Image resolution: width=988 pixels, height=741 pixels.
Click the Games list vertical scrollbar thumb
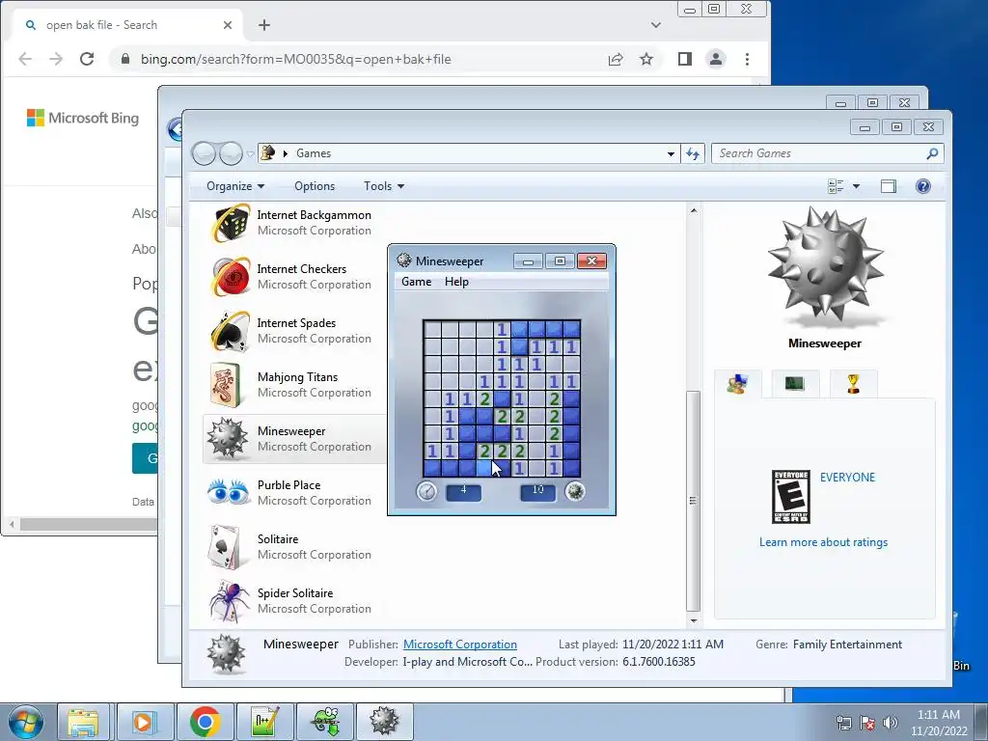click(693, 501)
